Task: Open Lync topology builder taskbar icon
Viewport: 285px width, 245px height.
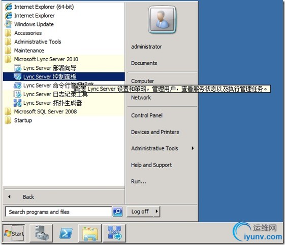Action: pos(114,233)
